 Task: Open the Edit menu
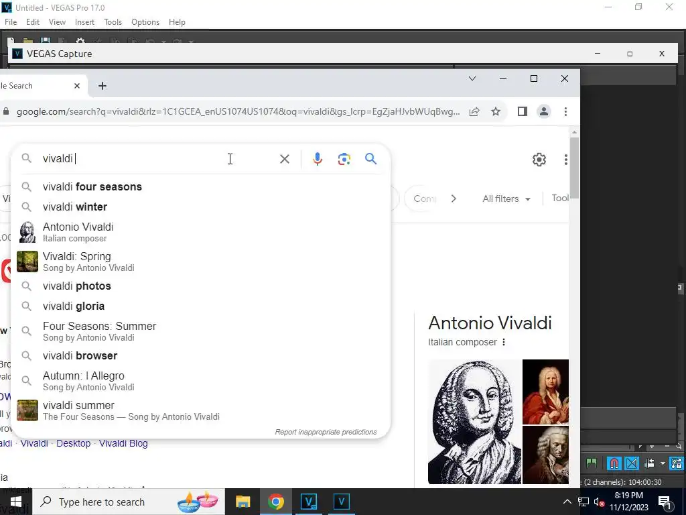(33, 22)
